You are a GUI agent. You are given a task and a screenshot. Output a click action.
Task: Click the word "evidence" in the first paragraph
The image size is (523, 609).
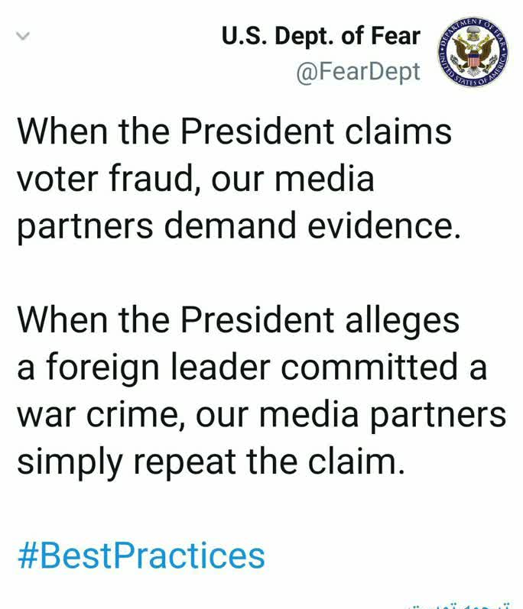click(381, 226)
